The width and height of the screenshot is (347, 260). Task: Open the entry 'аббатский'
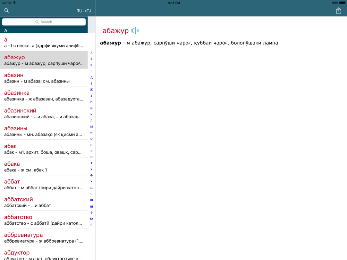(x=44, y=202)
